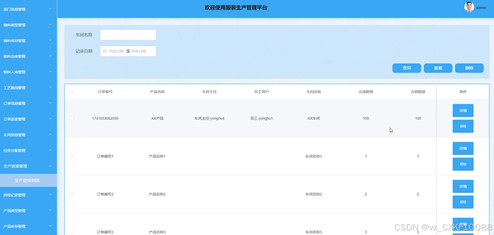Click the 重置 reset button
Image resolution: width=494 pixels, height=235 pixels.
pos(438,68)
